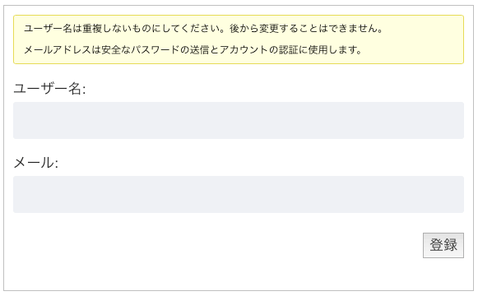Click the text 後から変更することはできません

(x=303, y=28)
